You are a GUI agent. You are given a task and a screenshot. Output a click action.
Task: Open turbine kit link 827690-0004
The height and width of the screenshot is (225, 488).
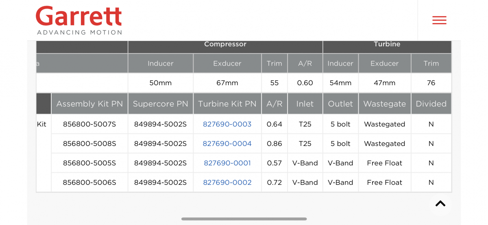pyautogui.click(x=227, y=144)
